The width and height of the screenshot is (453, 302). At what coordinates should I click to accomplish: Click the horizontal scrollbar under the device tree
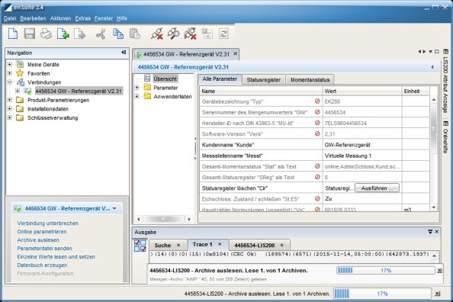pyautogui.click(x=163, y=219)
